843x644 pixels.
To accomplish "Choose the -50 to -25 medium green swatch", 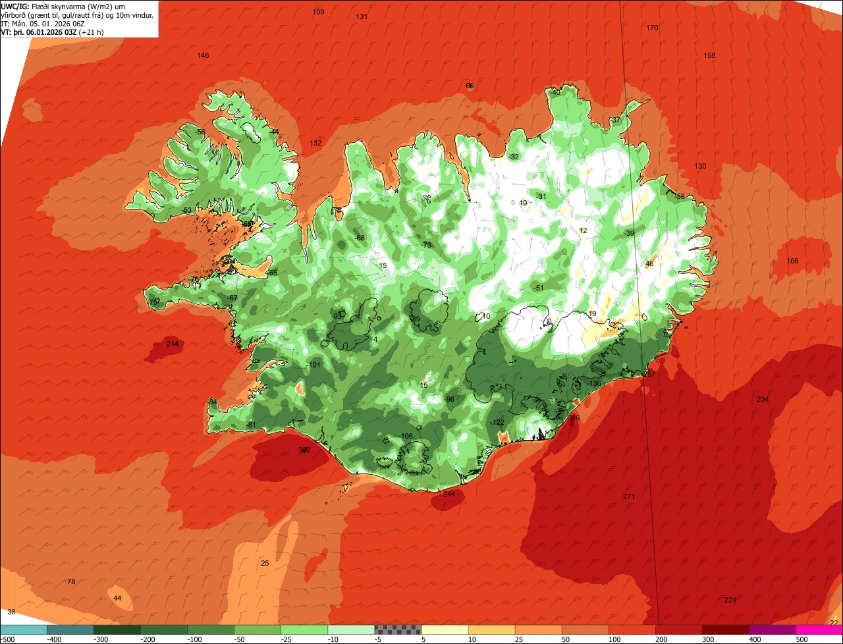I will [x=258, y=630].
